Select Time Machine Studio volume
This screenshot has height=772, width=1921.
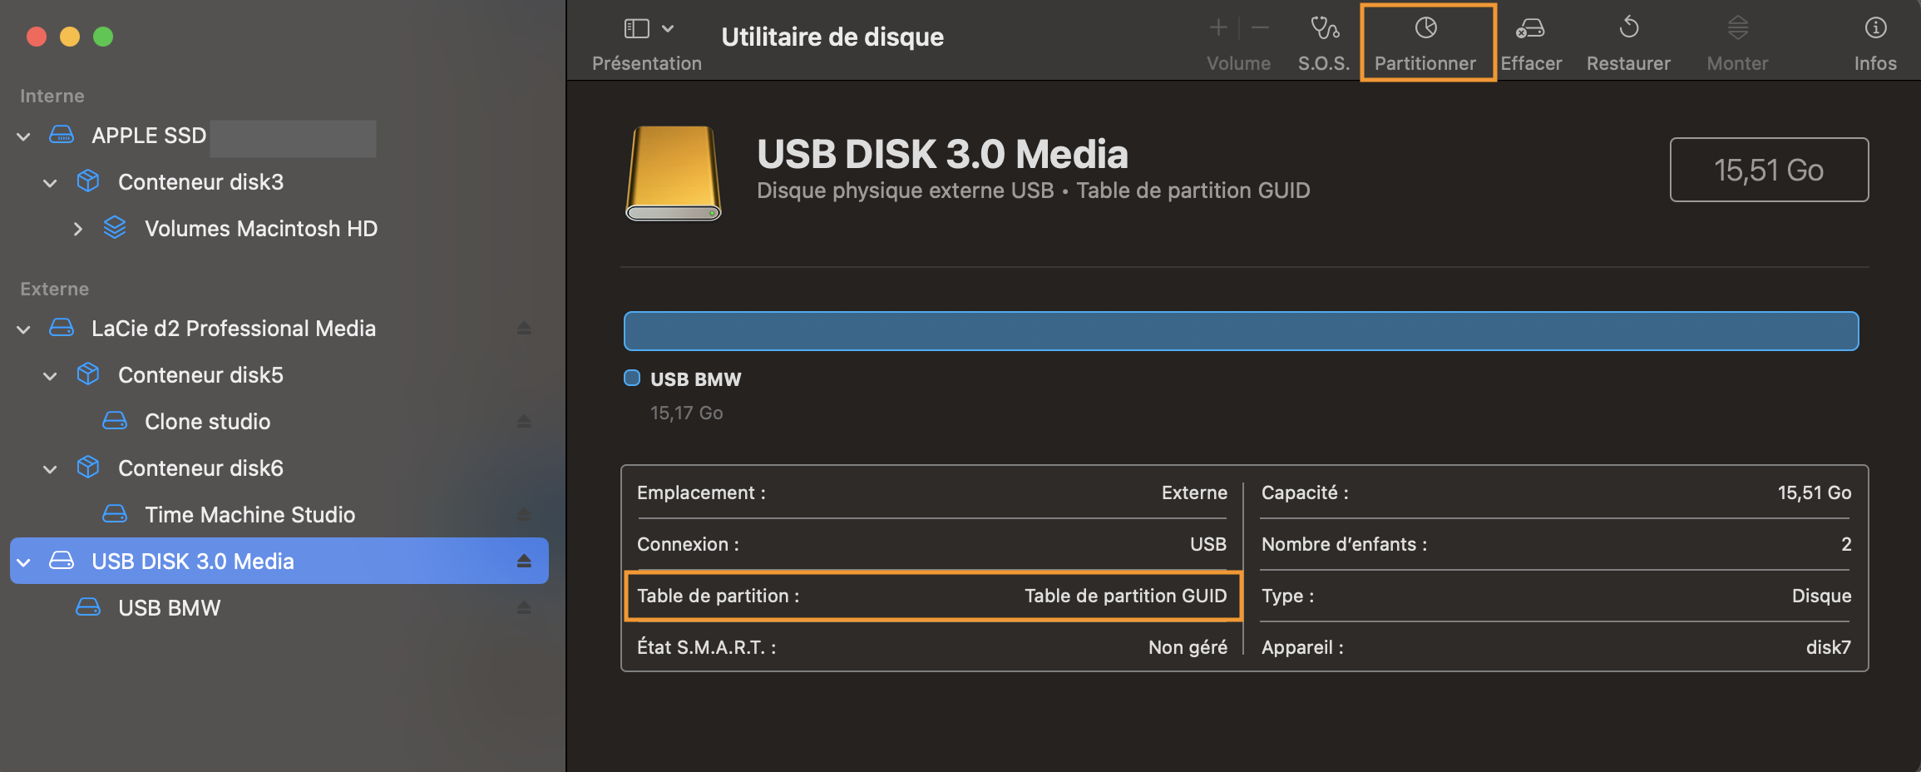point(249,515)
